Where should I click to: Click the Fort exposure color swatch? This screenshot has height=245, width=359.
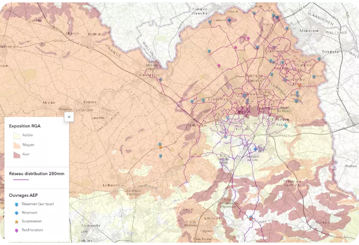coord(16,154)
